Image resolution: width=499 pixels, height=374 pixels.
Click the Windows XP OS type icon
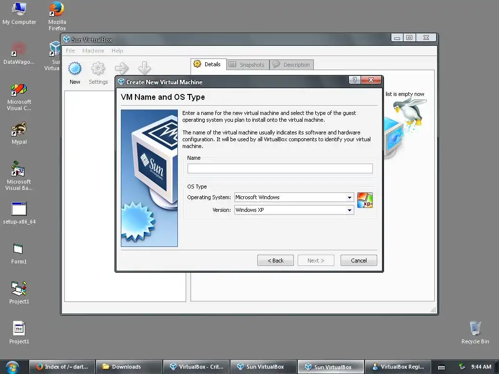(x=365, y=200)
